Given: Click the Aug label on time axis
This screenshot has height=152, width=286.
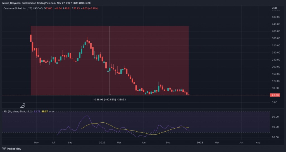Looking at the screenshot, I should (258, 143).
